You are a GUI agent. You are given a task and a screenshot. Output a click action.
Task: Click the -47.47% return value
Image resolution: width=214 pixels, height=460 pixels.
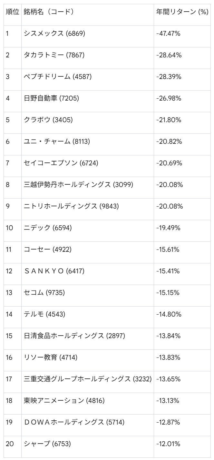169,33
